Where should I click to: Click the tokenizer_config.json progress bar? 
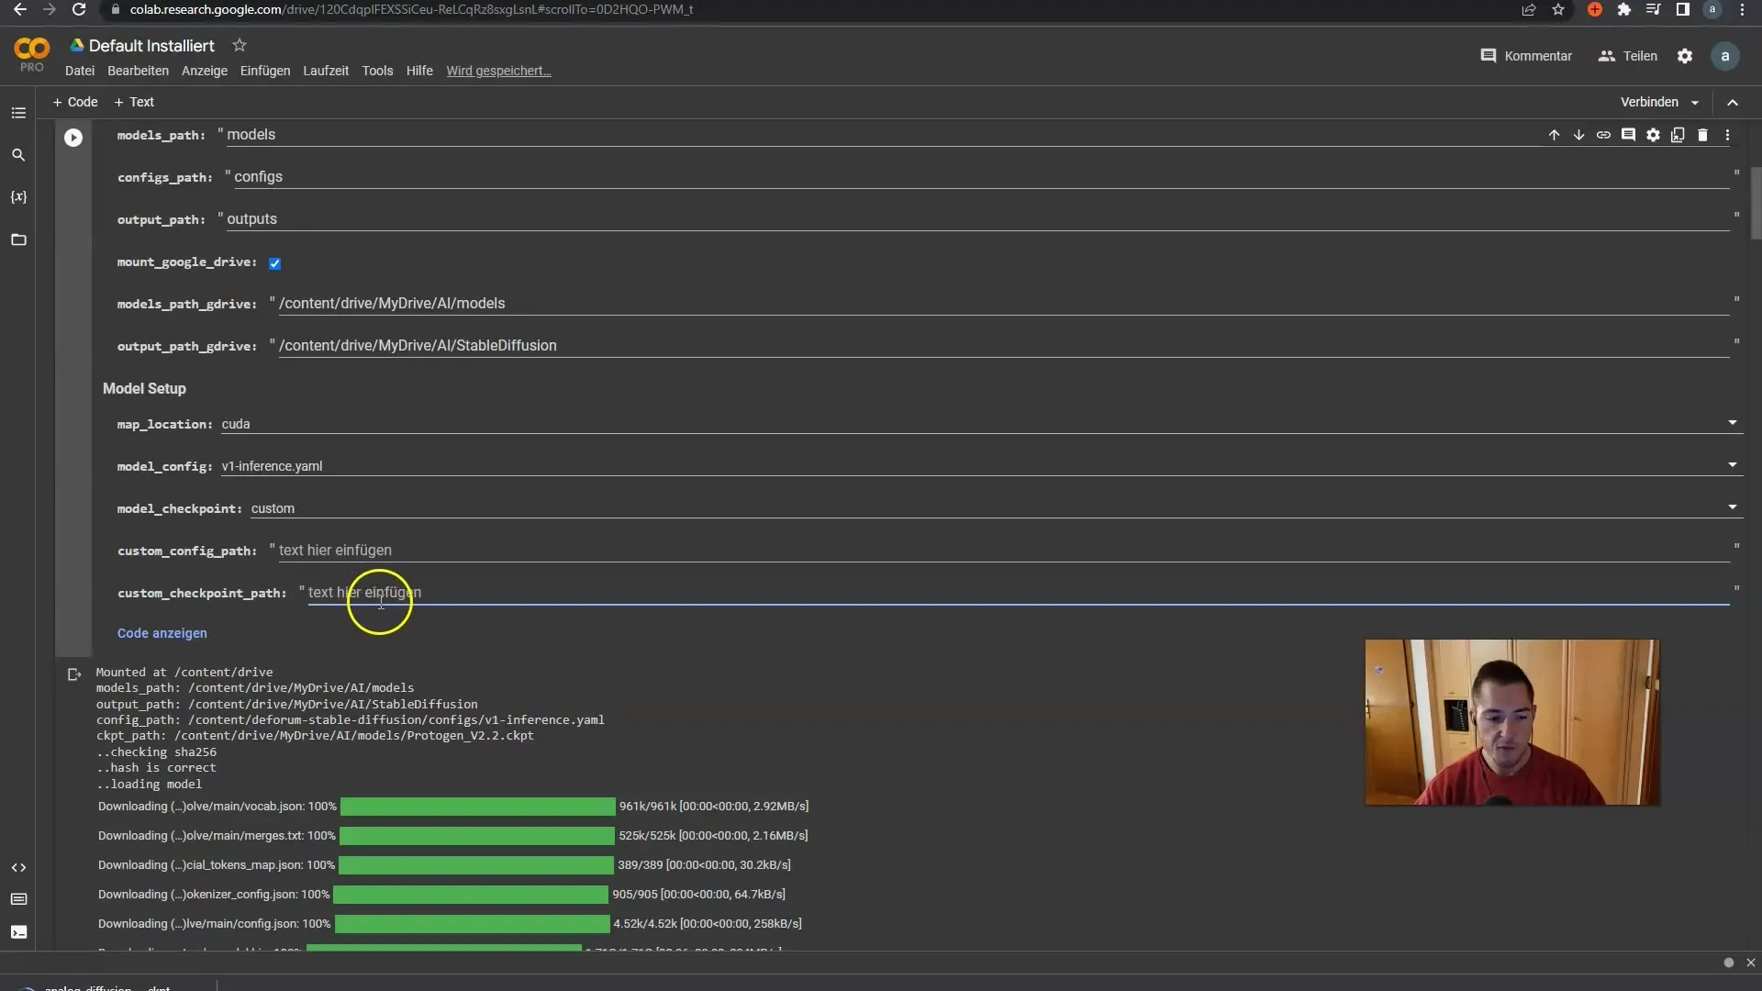pyautogui.click(x=470, y=895)
